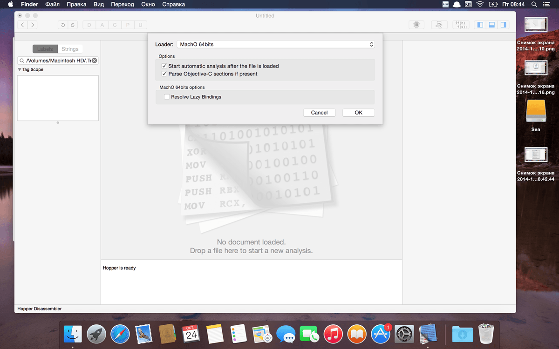Viewport: 559px width, 349px height.
Task: Click Hopper Disassembler icon in the Dock
Action: (428, 334)
